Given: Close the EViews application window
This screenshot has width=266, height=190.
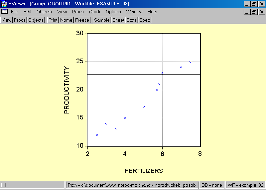Looking at the screenshot, I should pyautogui.click(x=262, y=4).
